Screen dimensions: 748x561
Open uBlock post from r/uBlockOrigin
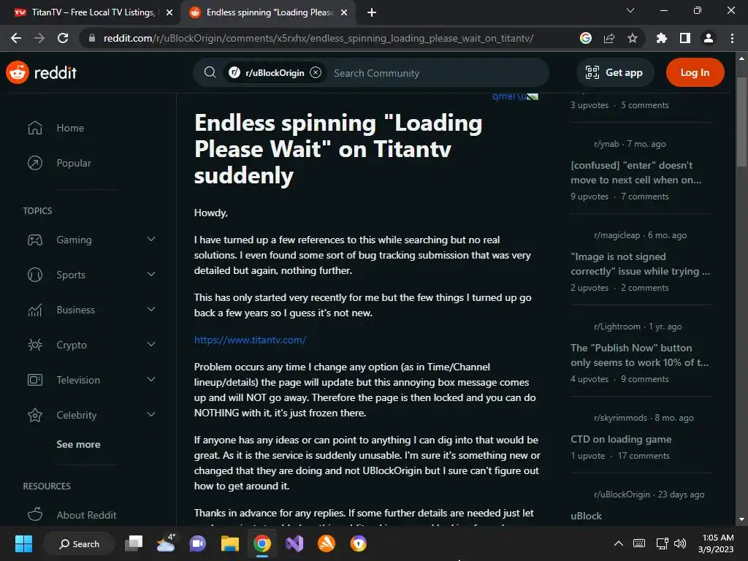click(x=586, y=516)
